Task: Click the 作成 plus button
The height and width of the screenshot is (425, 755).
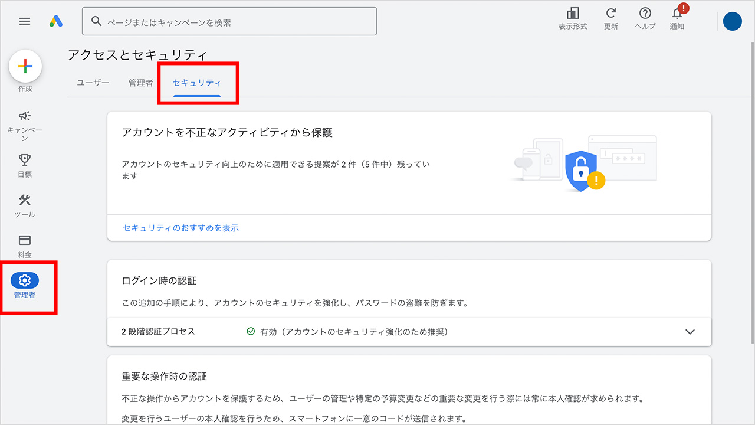Action: (25, 66)
